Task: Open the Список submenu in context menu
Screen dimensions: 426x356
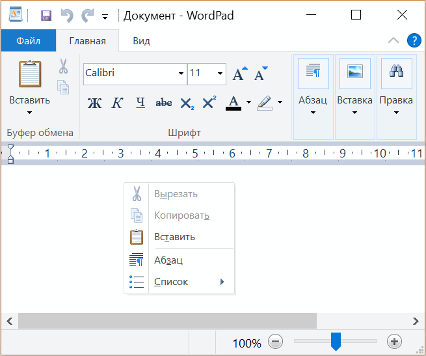Action: click(x=180, y=282)
